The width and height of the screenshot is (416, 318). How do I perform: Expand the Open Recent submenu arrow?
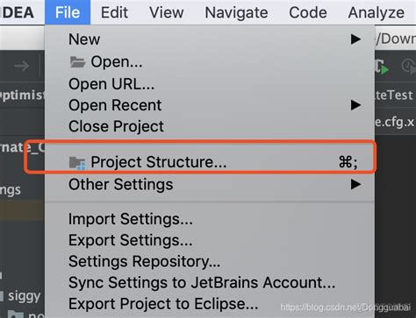click(x=355, y=105)
